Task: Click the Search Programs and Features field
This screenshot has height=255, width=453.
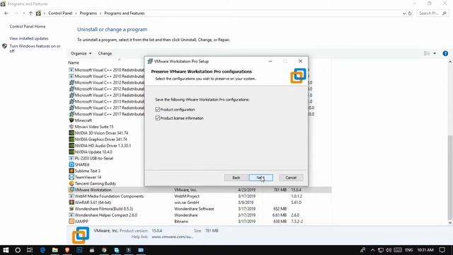Action: [x=432, y=13]
